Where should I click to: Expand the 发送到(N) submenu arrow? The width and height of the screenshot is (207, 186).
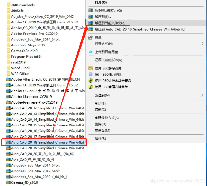click(x=202, y=95)
